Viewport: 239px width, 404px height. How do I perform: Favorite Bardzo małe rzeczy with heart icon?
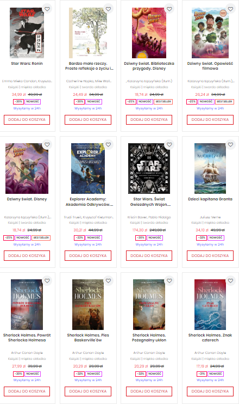coord(109,9)
